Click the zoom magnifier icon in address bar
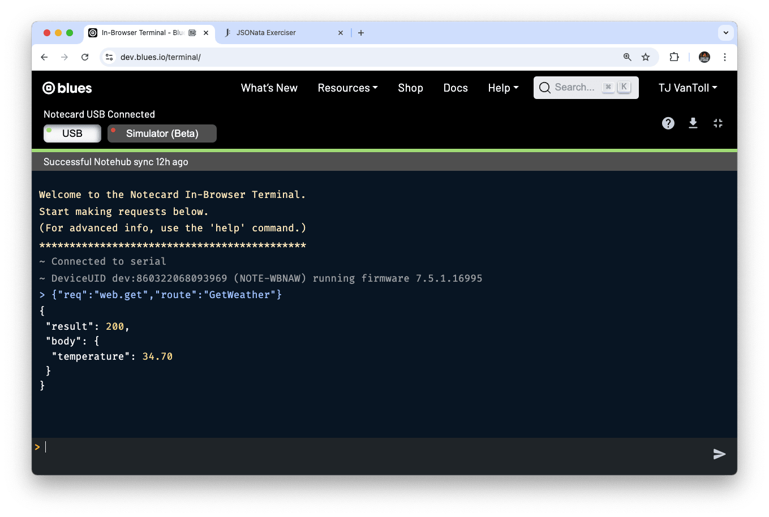769x517 pixels. 627,57
